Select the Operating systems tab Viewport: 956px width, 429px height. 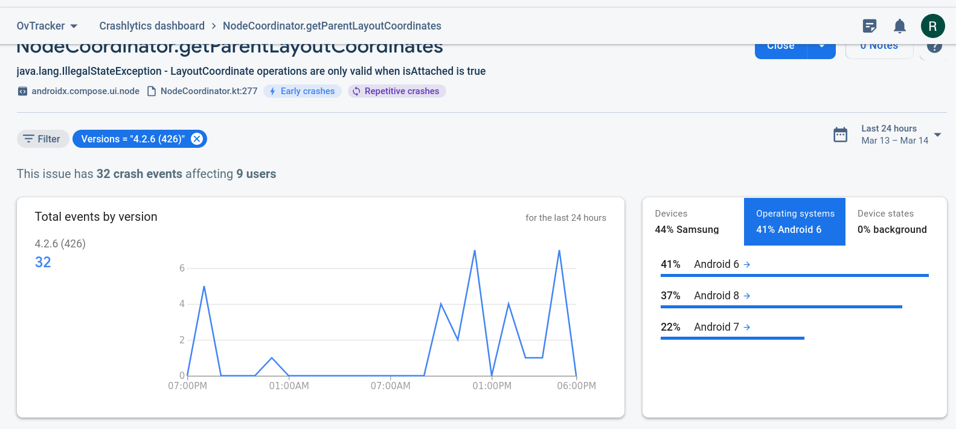[x=794, y=221]
